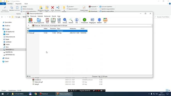Viewport: 171px width, 96px height.
Task: Open the notification center icon
Action: (168, 94)
